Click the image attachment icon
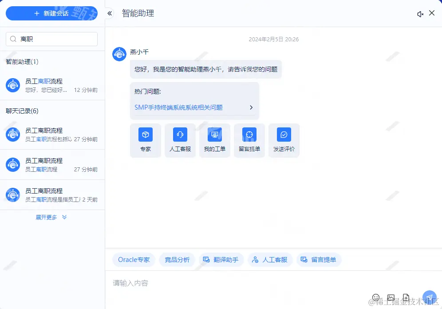This screenshot has height=309, width=442. (x=391, y=297)
